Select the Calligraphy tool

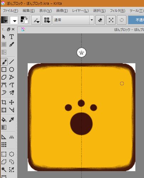(11, 44)
